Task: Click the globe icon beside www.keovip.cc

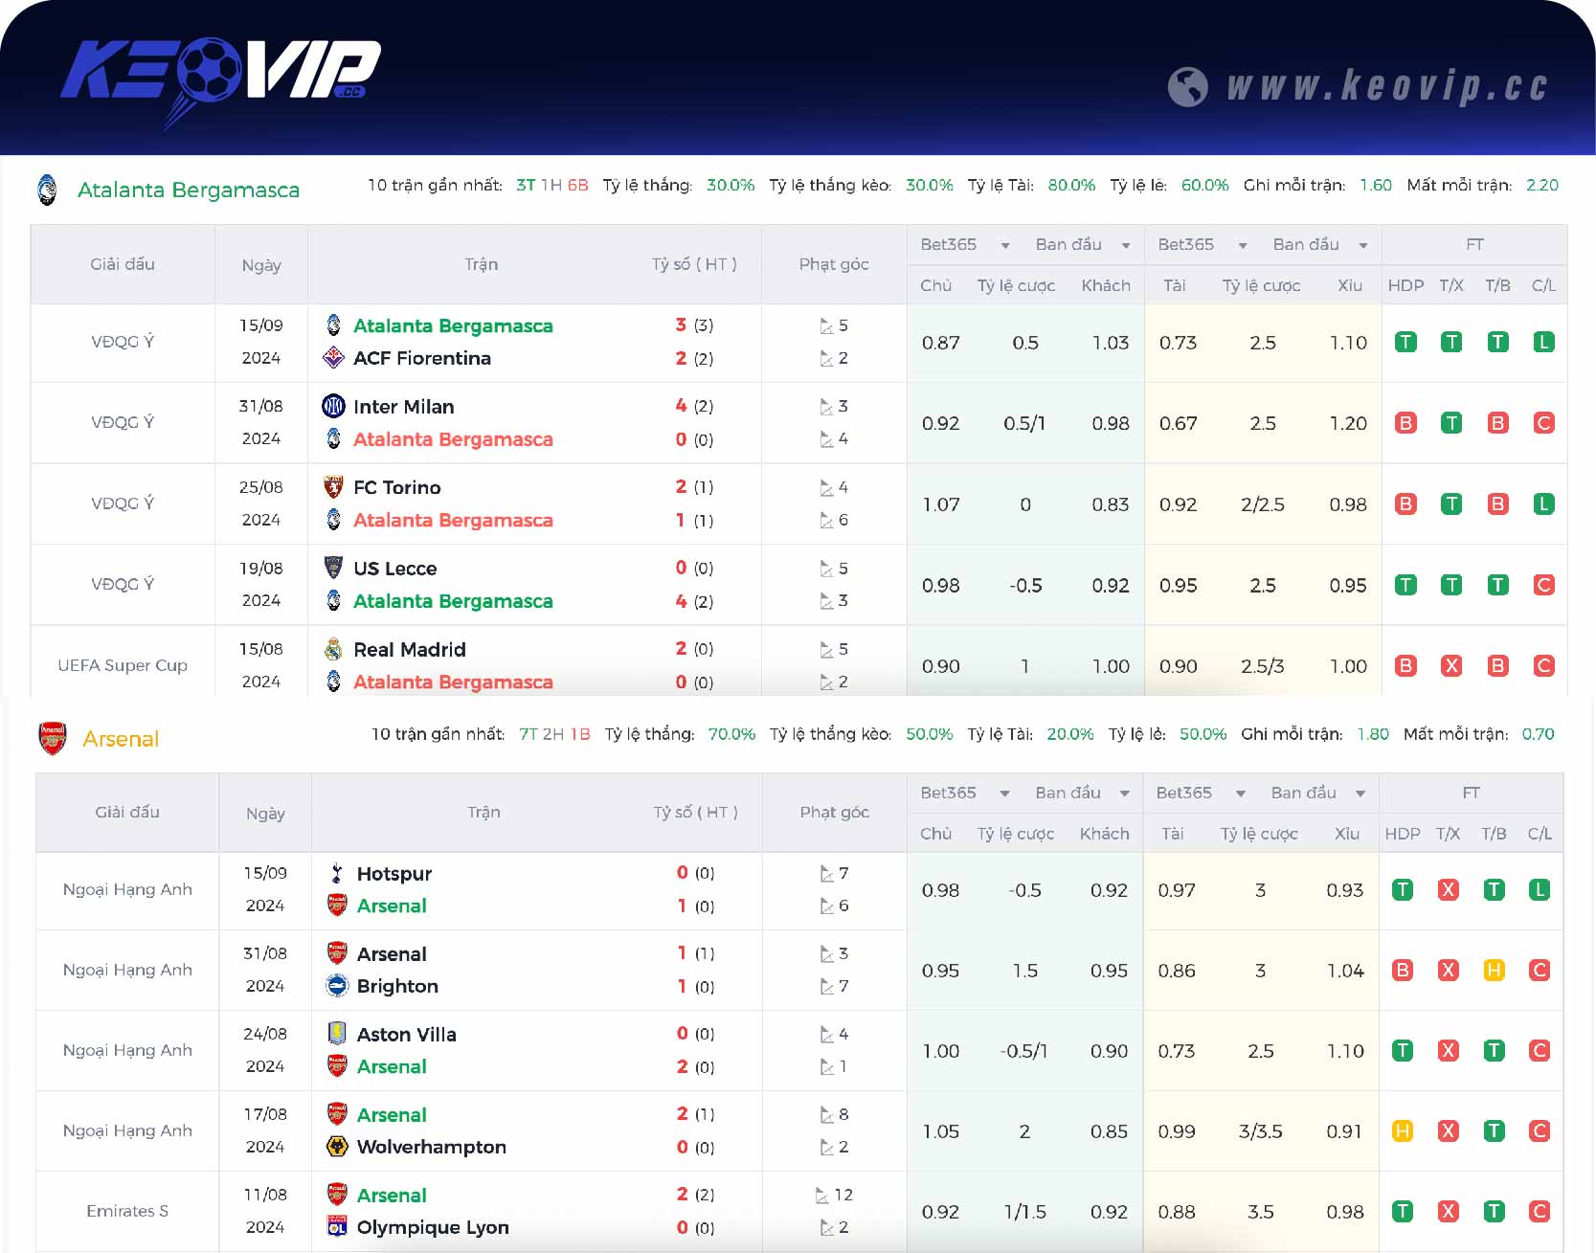Action: 1191,86
